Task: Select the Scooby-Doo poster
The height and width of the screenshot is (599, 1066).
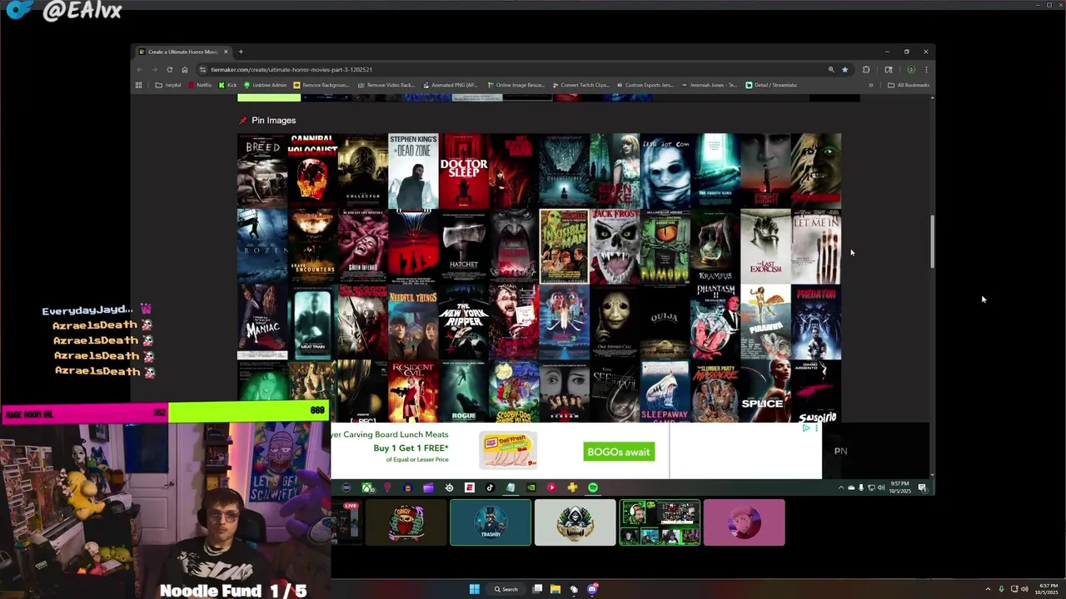Action: tap(514, 392)
